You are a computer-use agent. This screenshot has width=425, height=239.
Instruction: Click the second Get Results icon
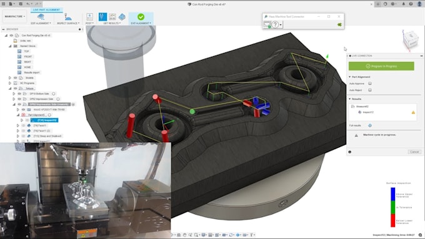pos(112,17)
